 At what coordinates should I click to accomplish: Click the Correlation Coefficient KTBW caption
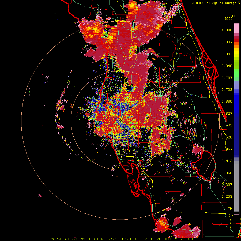pyautogui.click(x=122, y=239)
